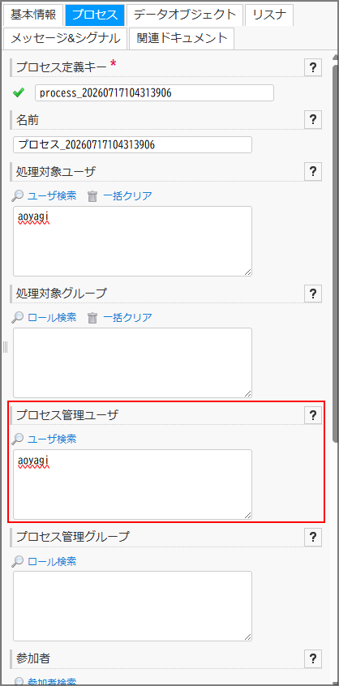This screenshot has height=686, width=339.
Task: Click ロール検索 under 処理対象グループ
Action: [x=52, y=317]
